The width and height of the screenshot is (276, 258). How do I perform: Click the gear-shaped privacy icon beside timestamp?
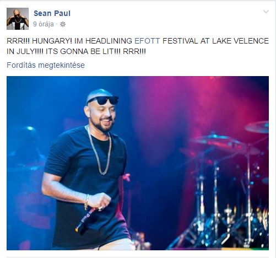pos(63,24)
